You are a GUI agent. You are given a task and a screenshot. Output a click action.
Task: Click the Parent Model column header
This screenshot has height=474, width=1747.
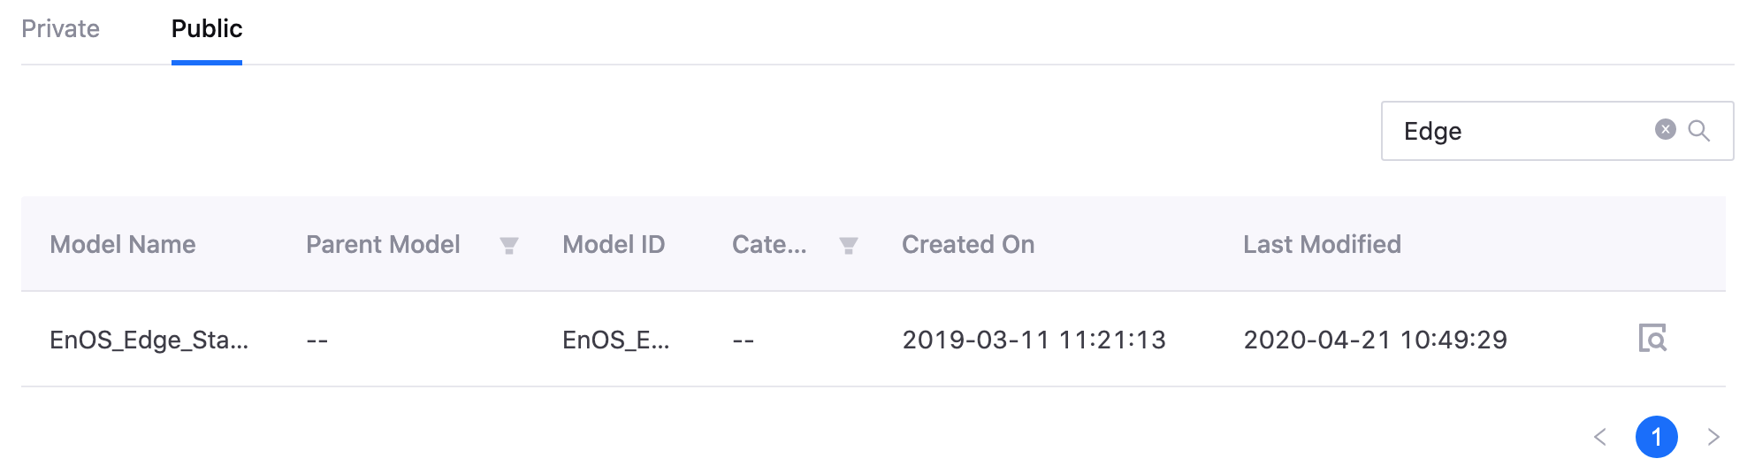[x=383, y=245]
